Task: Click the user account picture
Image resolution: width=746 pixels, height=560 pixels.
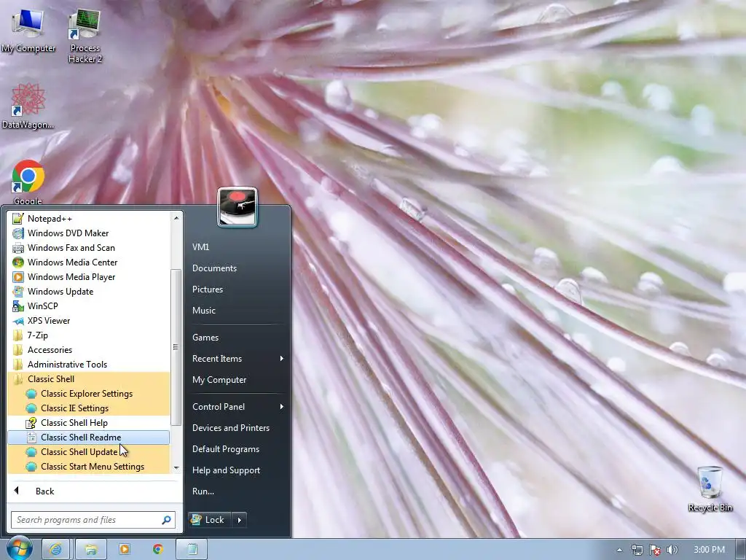Action: (237, 206)
